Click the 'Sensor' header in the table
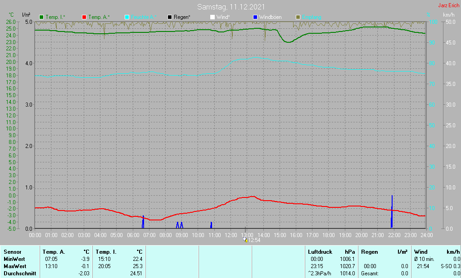The image size is (461, 278). [12, 252]
